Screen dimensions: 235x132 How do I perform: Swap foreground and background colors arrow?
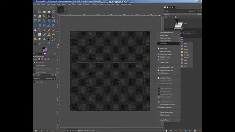point(46,47)
